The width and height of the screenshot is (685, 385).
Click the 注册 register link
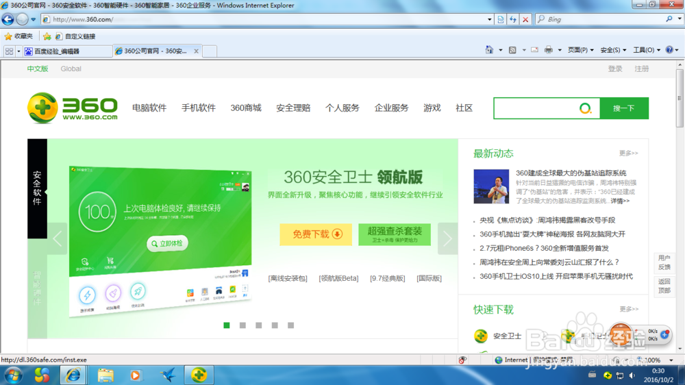(x=642, y=69)
